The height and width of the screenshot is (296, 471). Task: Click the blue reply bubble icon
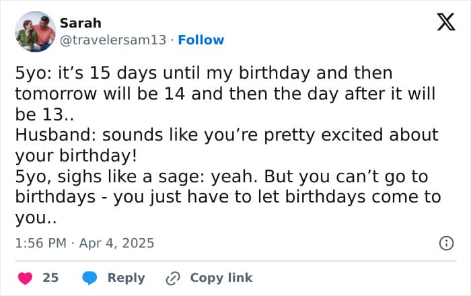(89, 278)
